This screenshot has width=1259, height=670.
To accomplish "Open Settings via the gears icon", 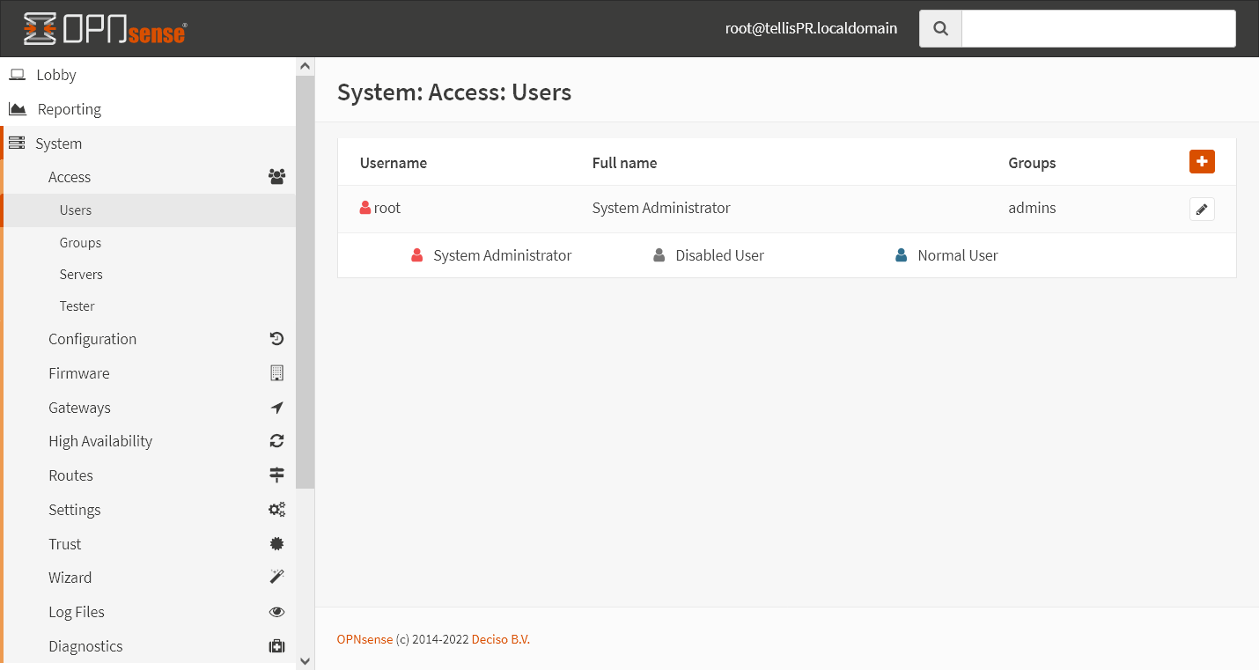I will point(276,509).
